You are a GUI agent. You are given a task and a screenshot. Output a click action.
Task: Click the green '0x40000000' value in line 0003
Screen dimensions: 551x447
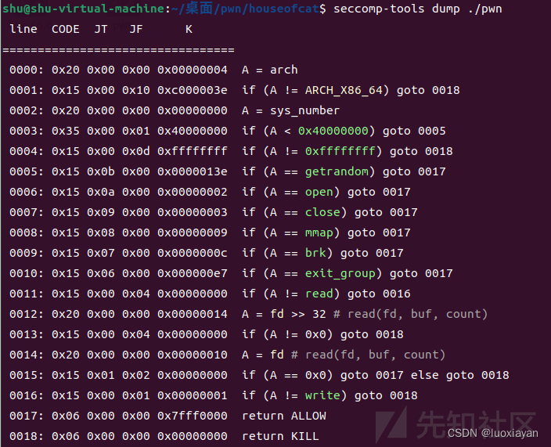click(333, 131)
